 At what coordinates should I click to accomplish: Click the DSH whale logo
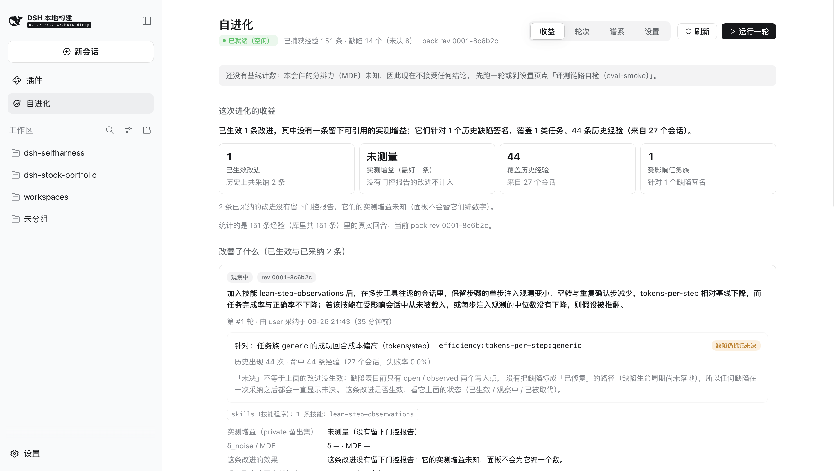point(15,21)
